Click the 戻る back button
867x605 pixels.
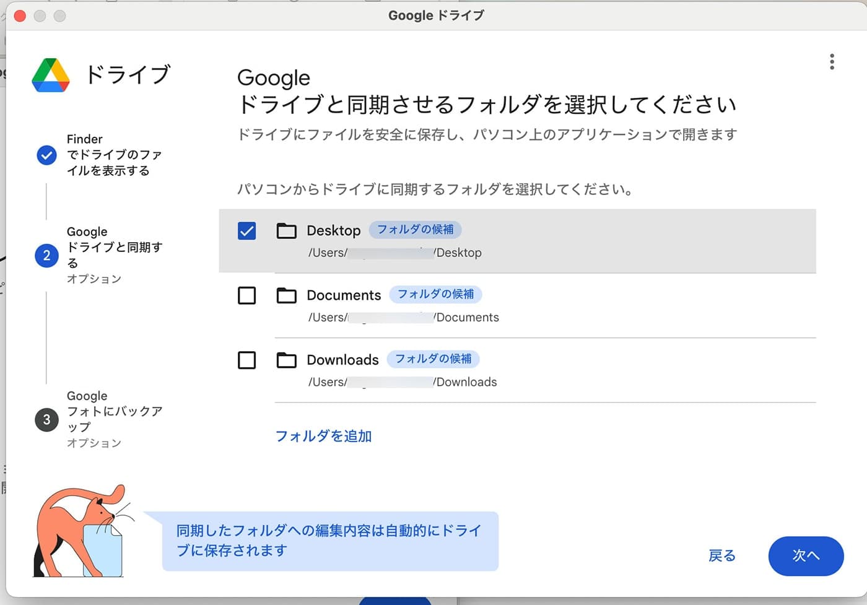722,555
